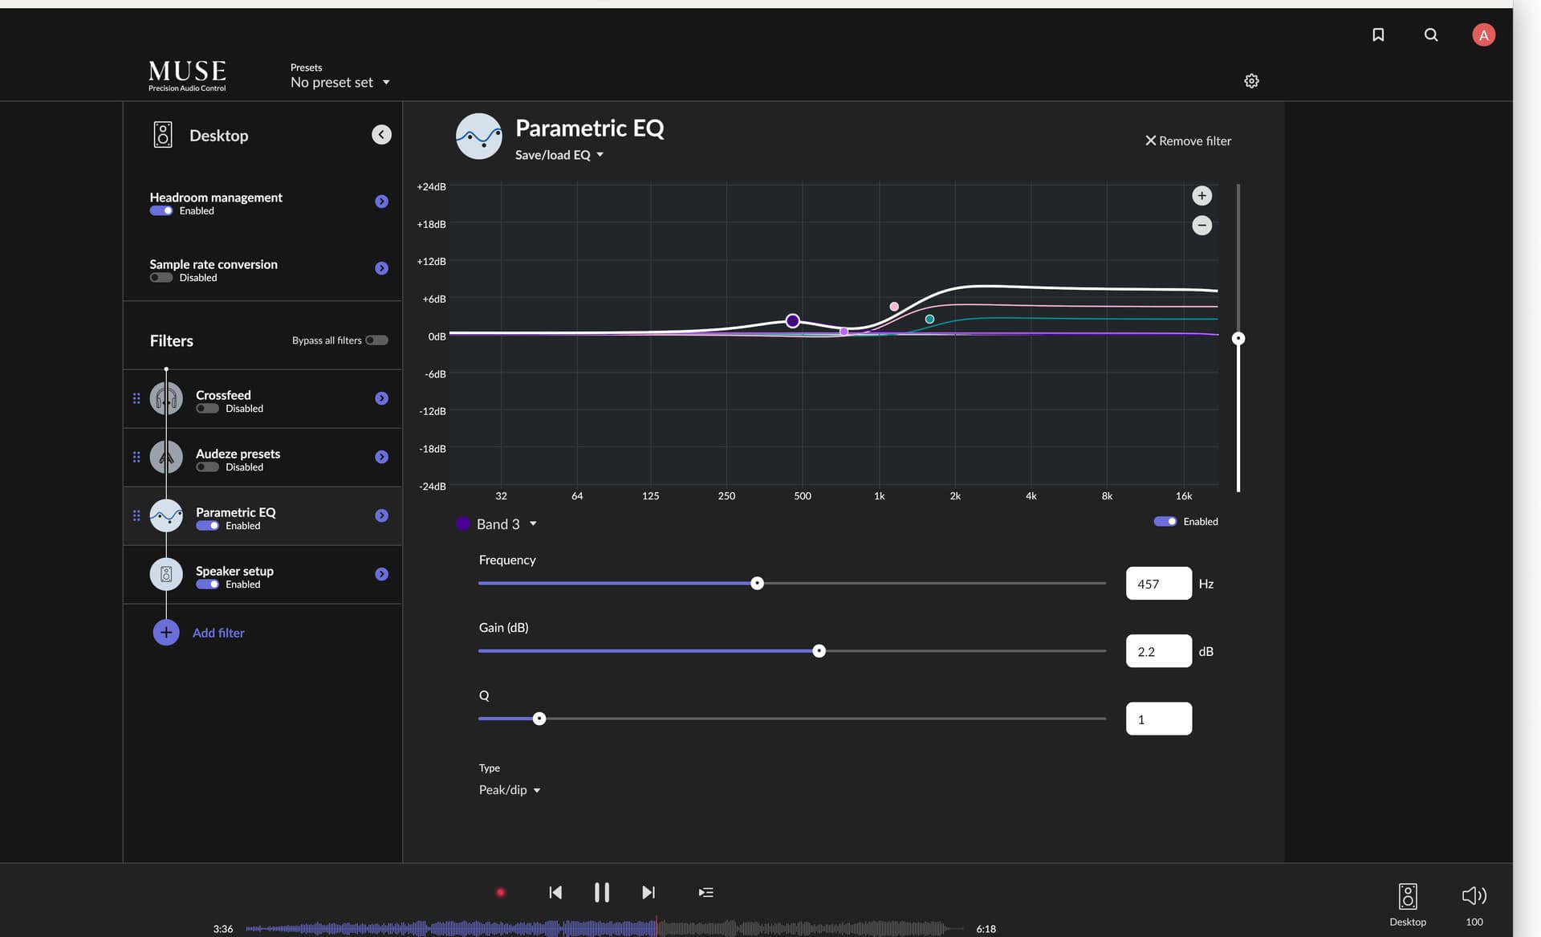Image resolution: width=1541 pixels, height=937 pixels.
Task: Zoom out the EQ graph
Action: click(x=1201, y=226)
